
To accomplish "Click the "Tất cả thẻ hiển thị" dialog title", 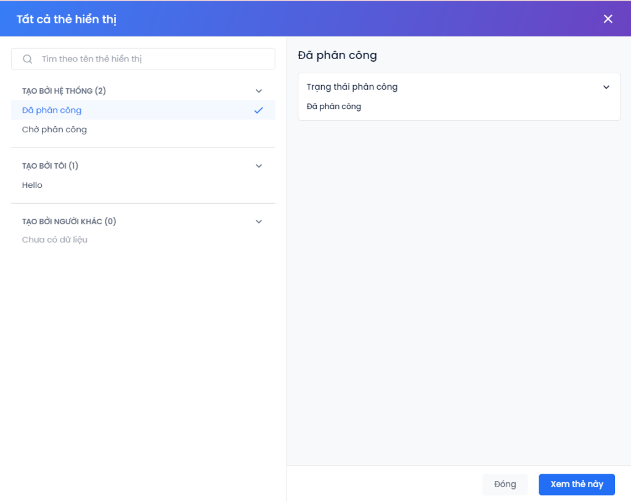I will pyautogui.click(x=67, y=19).
